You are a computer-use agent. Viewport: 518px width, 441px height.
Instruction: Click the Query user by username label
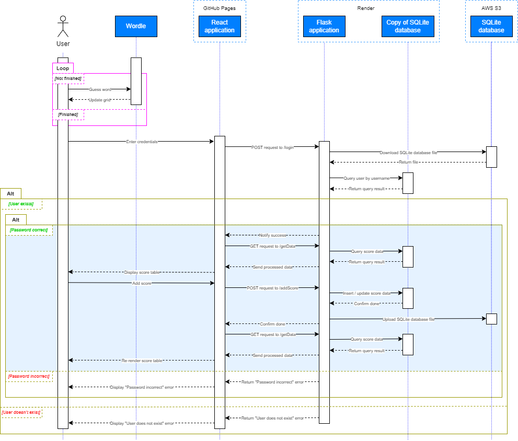(366, 178)
